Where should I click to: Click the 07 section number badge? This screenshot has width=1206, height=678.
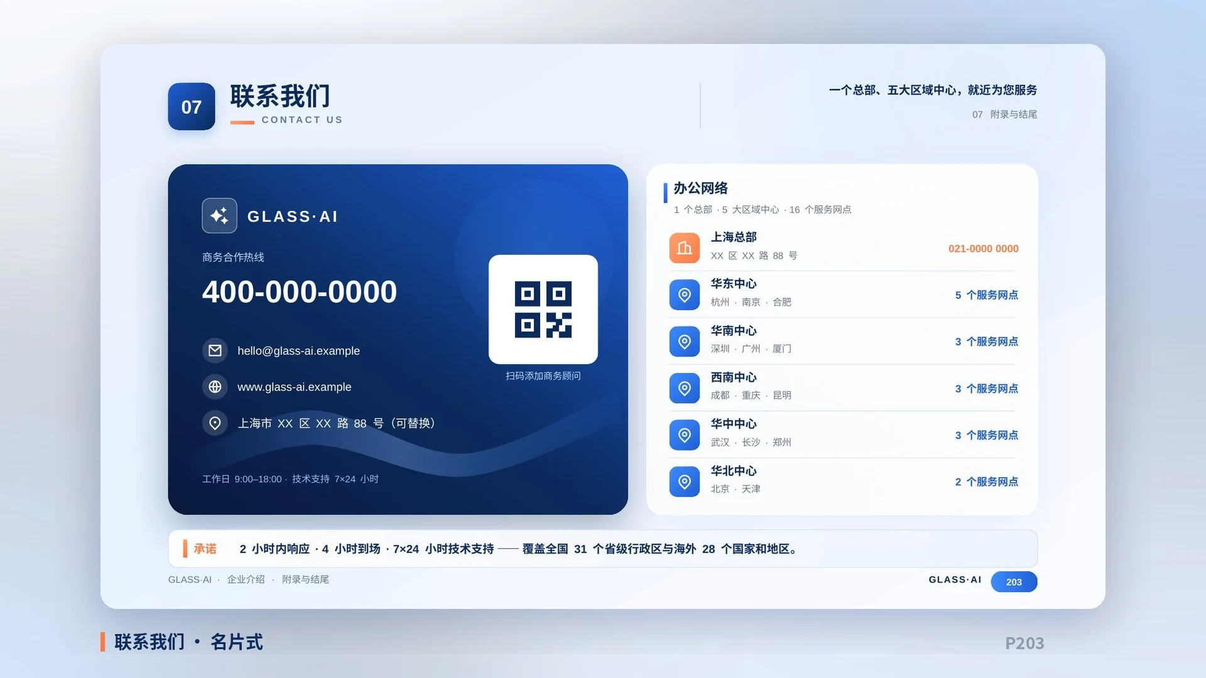click(192, 107)
